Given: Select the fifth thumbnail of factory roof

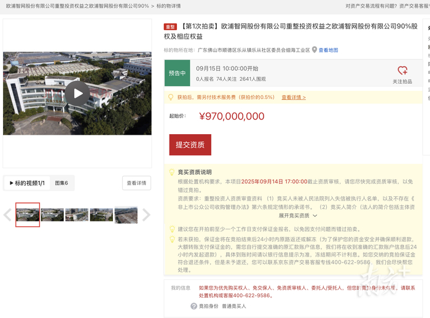Looking at the screenshot, I should pos(126,215).
